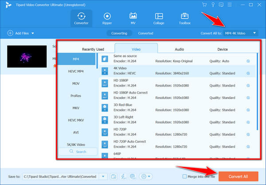Open settings gear for HD 720P Auto Correct

pos(248,147)
